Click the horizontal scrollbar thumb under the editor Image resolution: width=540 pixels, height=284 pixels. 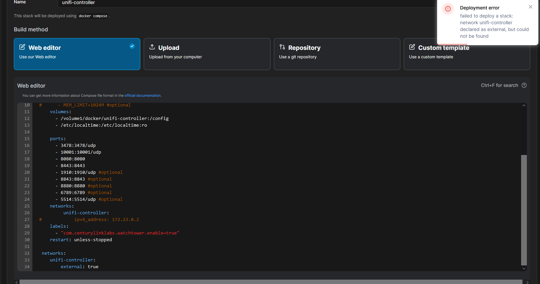(270, 282)
